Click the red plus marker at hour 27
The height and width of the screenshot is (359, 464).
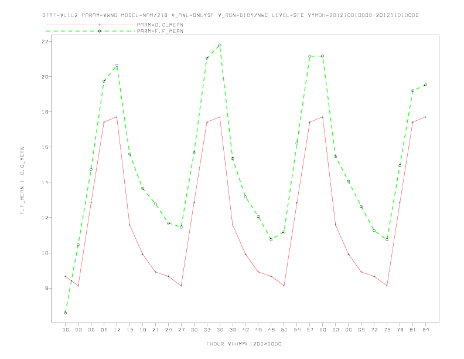pyautogui.click(x=181, y=286)
